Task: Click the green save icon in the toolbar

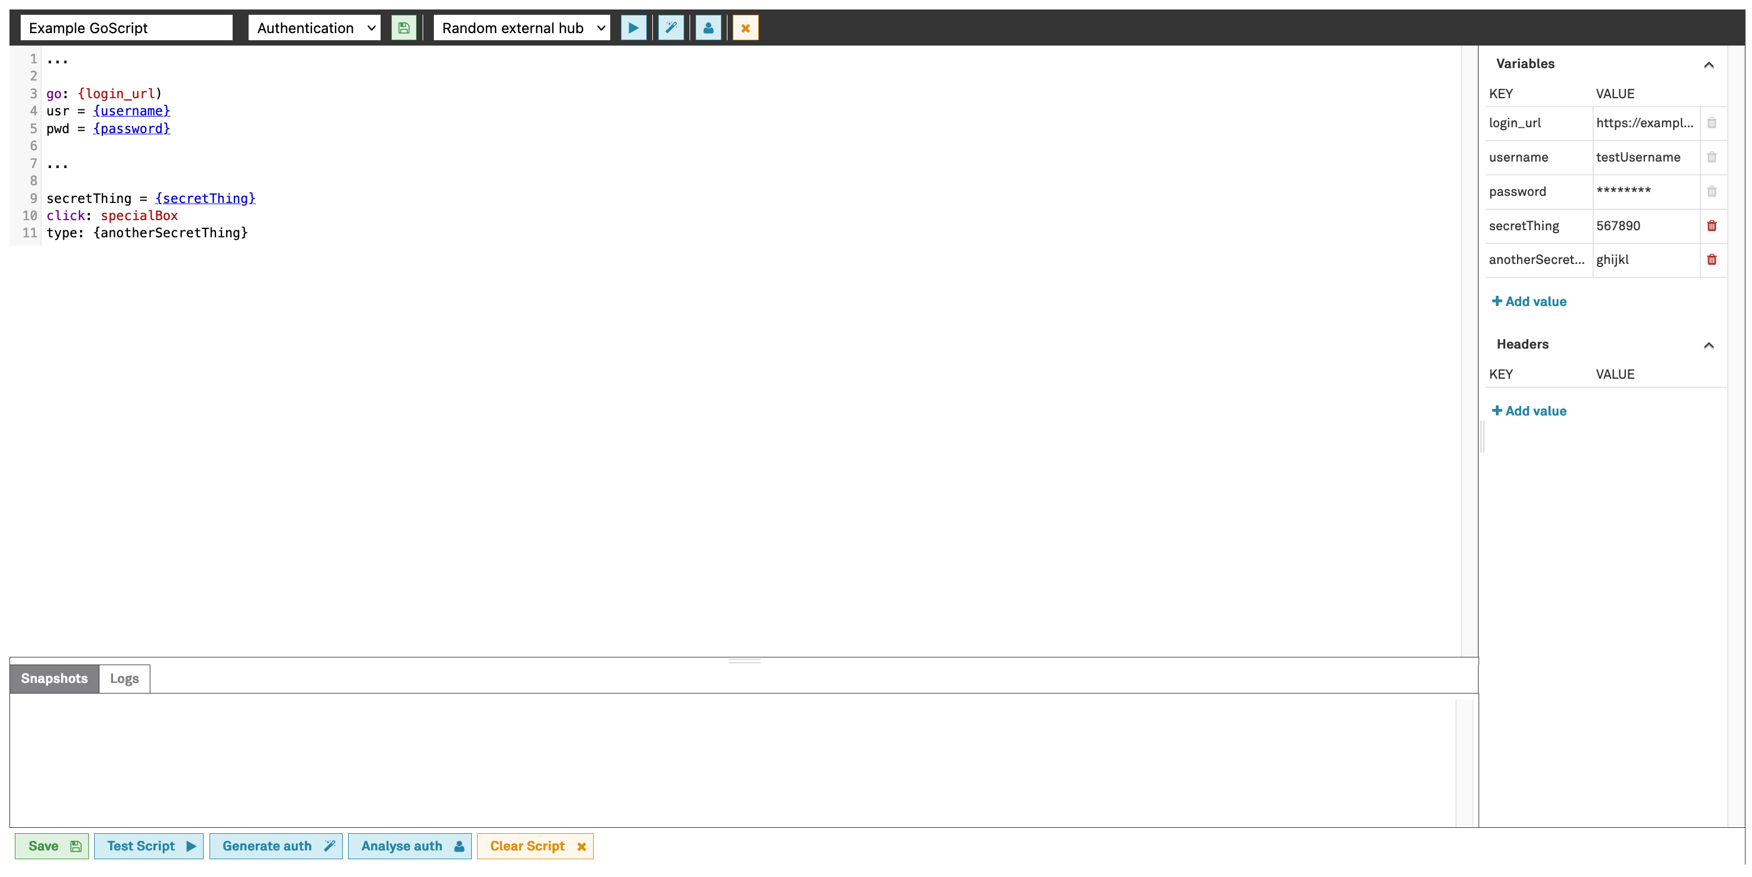Action: (x=403, y=28)
